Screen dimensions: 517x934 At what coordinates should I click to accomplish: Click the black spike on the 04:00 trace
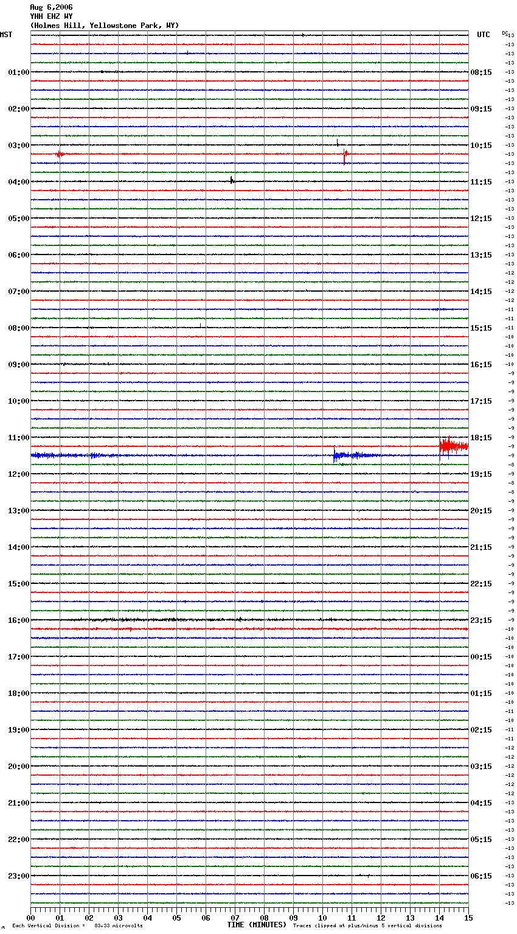click(232, 180)
